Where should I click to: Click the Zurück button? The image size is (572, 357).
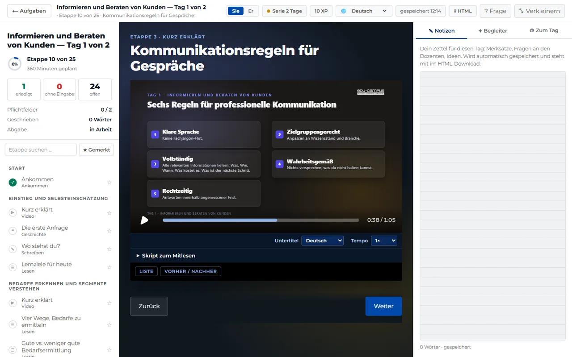point(149,306)
